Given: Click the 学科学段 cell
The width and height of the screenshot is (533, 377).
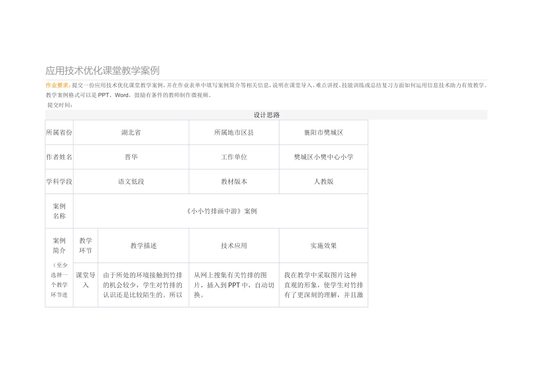Looking at the screenshot, I should tap(59, 182).
